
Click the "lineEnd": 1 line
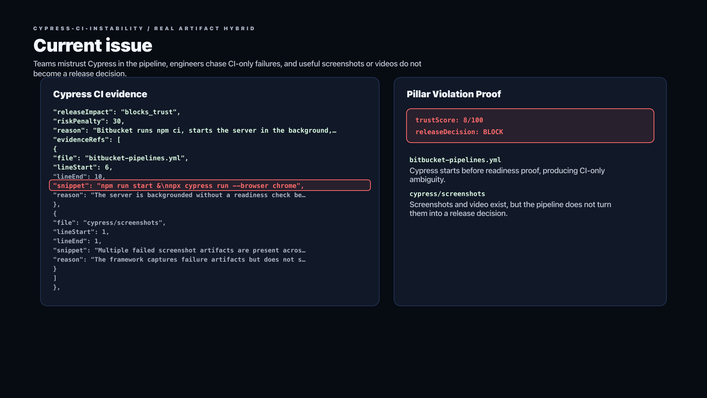click(77, 241)
